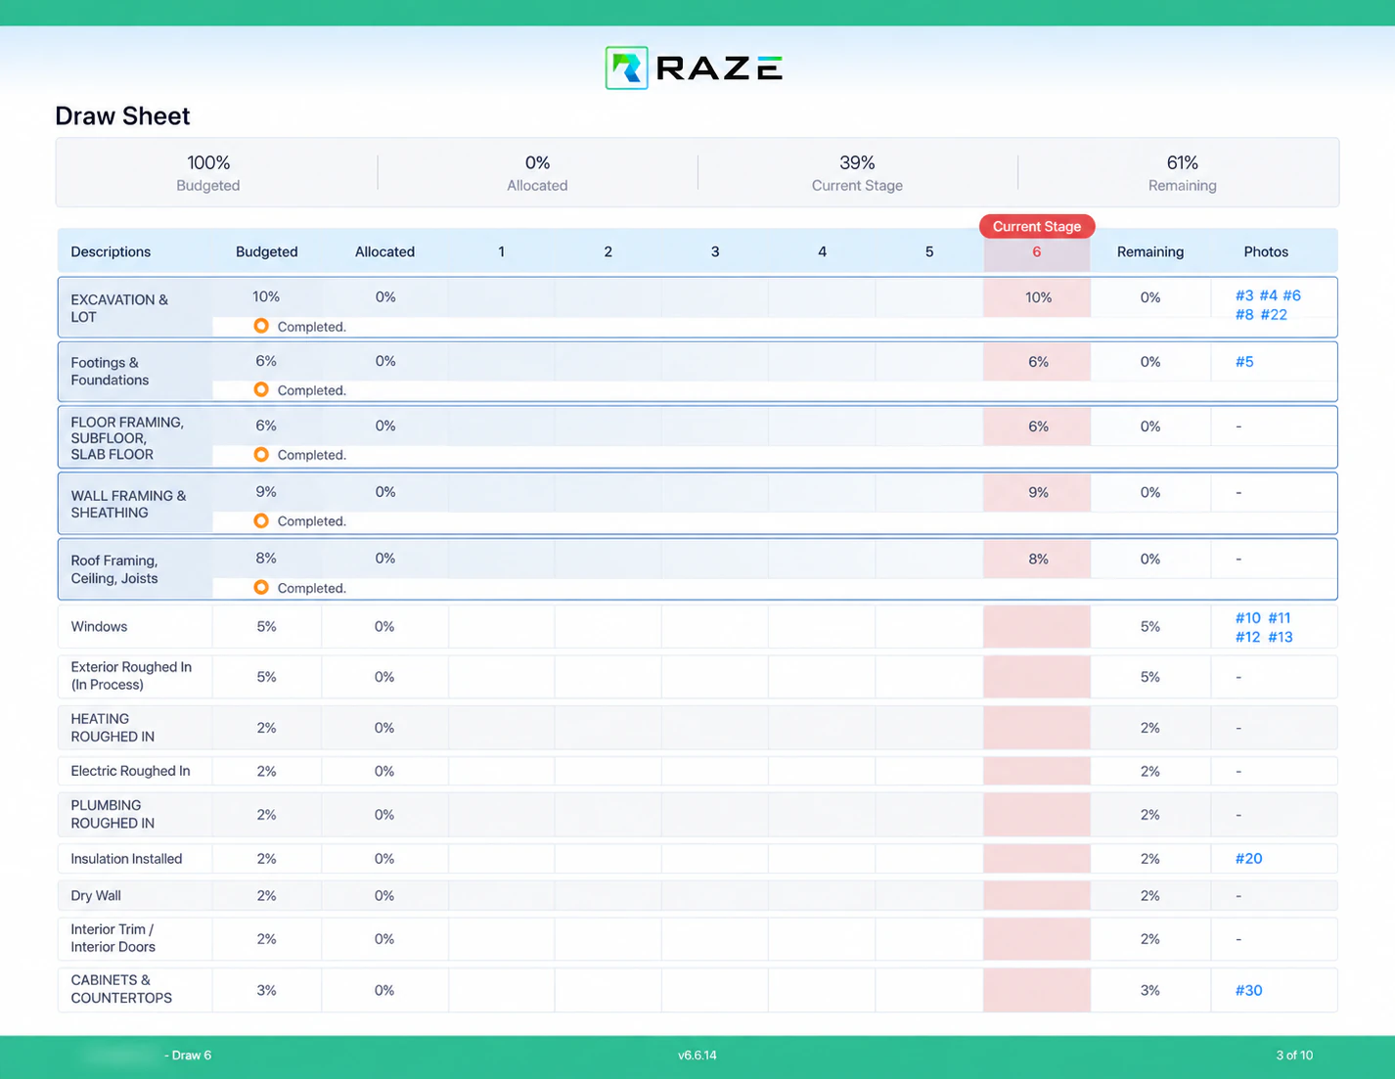Open photo link #22
This screenshot has width=1395, height=1079.
1274,315
